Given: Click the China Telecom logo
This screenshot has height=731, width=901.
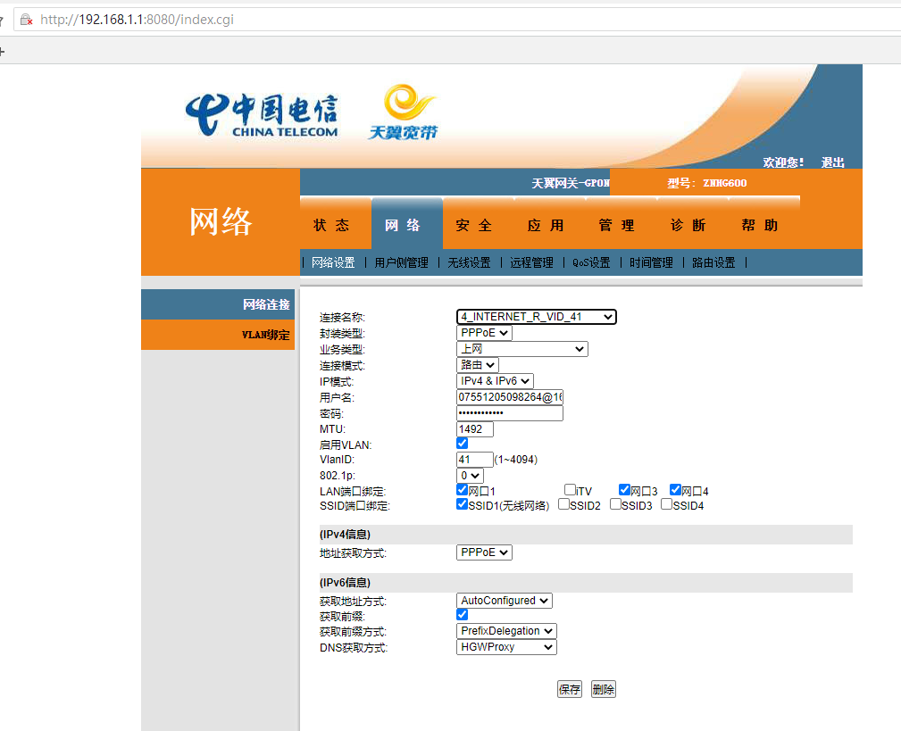Looking at the screenshot, I should pos(262,115).
